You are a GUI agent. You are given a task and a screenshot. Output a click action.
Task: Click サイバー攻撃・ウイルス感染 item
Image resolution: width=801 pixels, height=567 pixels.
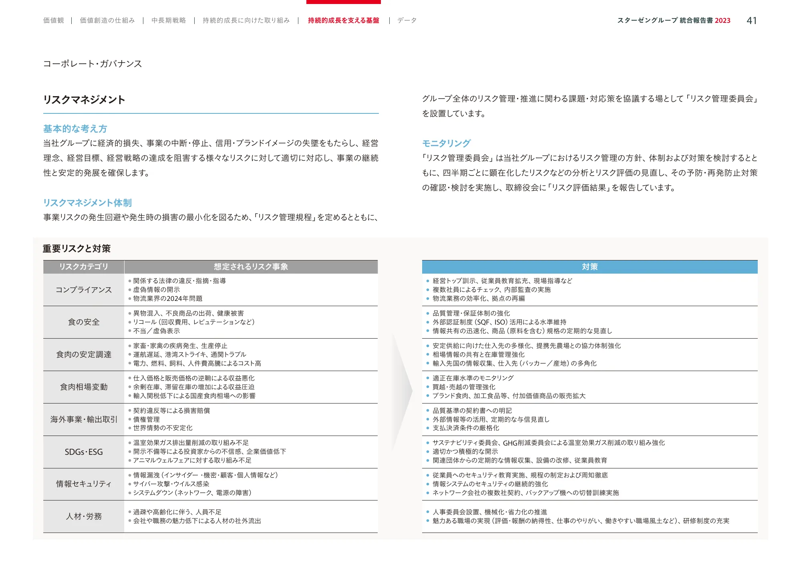pos(171,484)
